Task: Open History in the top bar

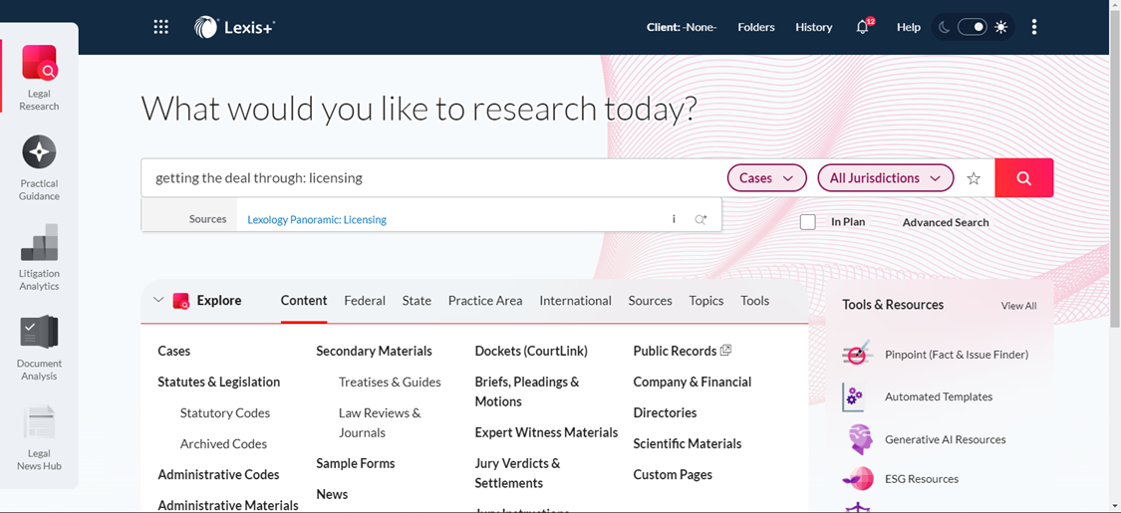Action: point(813,27)
